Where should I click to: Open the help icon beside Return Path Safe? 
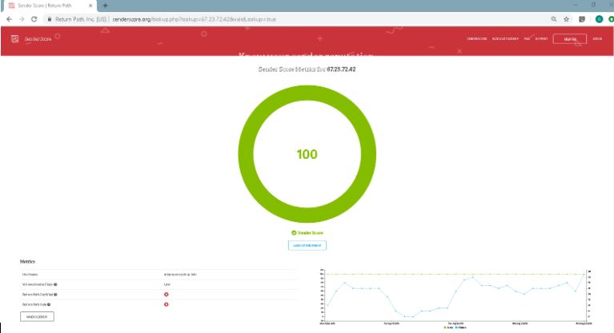49,304
